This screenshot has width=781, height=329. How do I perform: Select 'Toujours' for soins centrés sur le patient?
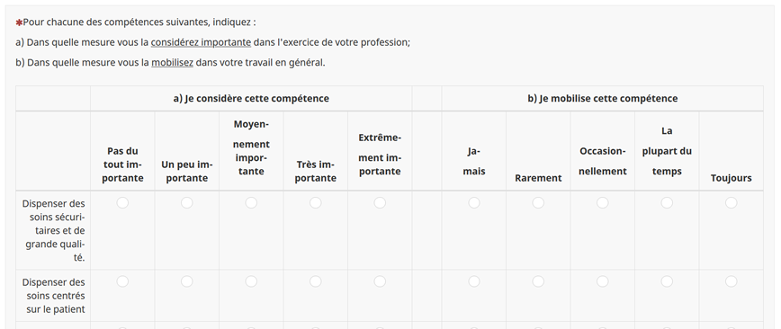[x=732, y=281]
